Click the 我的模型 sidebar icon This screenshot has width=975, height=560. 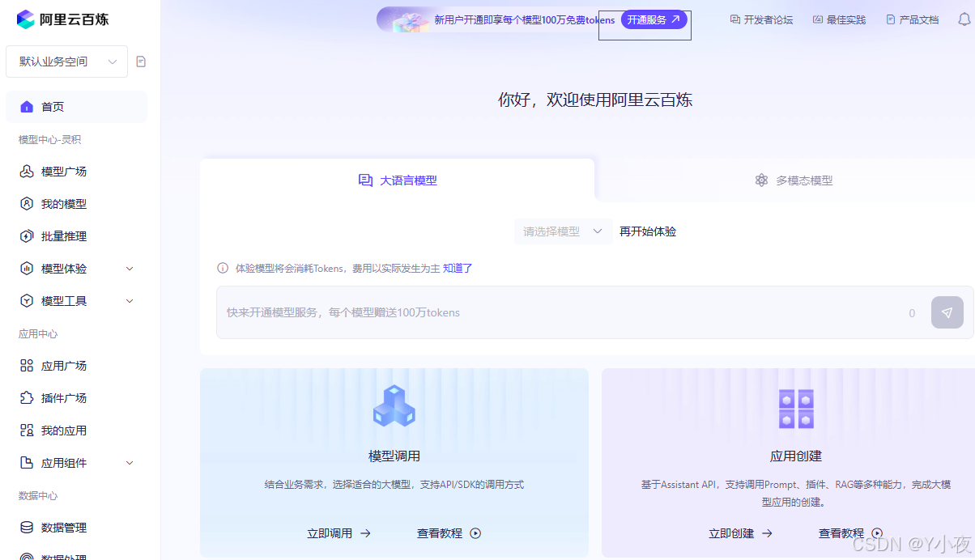pyautogui.click(x=27, y=204)
